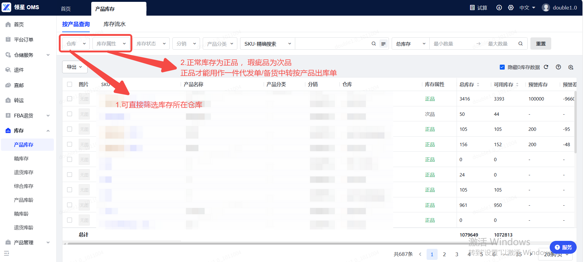This screenshot has height=262, width=584.
Task: Switch to the 首页 top tab
Action: [66, 9]
